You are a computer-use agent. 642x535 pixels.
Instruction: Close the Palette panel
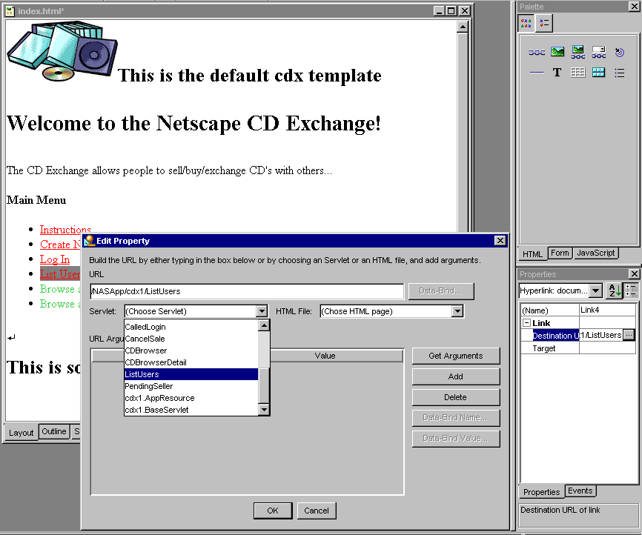tap(633, 7)
